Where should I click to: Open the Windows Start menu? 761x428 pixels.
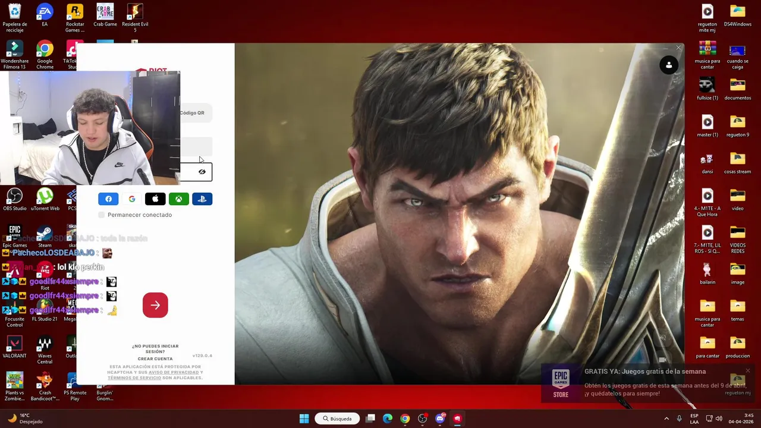tap(304, 418)
